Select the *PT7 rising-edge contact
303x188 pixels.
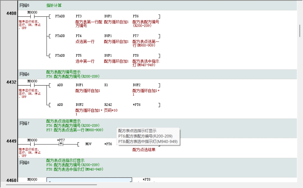tap(61, 144)
